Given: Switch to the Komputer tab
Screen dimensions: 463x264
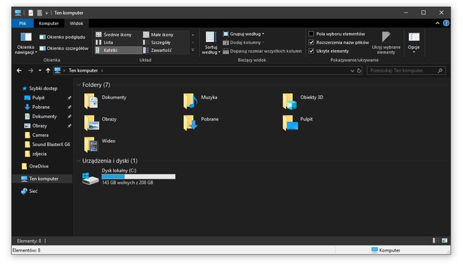Looking at the screenshot, I should [x=49, y=23].
